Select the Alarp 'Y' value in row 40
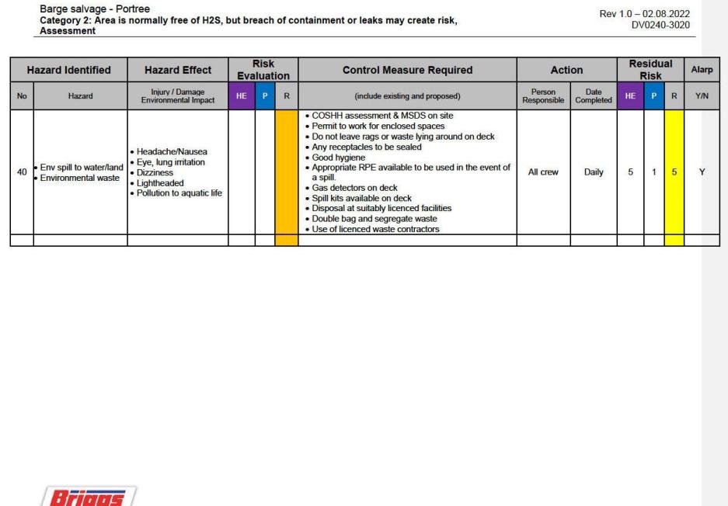Screen dimensions: 728x506 (702, 172)
